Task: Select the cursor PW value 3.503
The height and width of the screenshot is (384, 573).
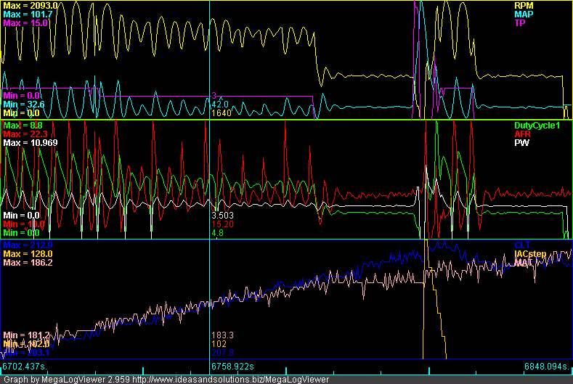Action: tap(222, 216)
